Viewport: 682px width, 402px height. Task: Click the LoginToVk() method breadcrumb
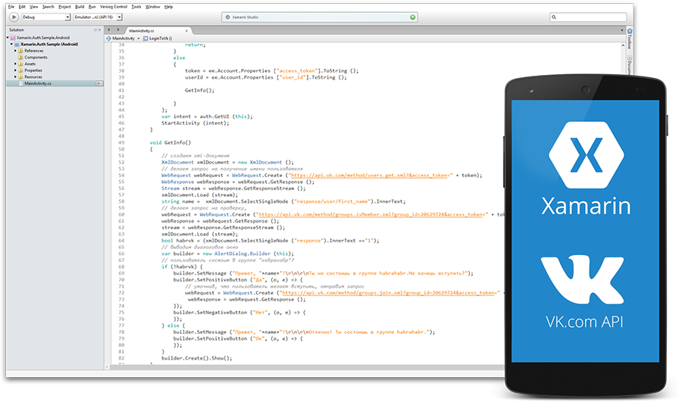click(x=158, y=39)
